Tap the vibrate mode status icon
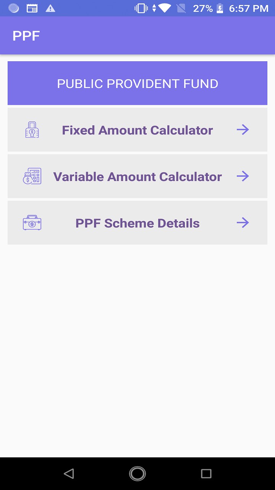 coord(141,8)
